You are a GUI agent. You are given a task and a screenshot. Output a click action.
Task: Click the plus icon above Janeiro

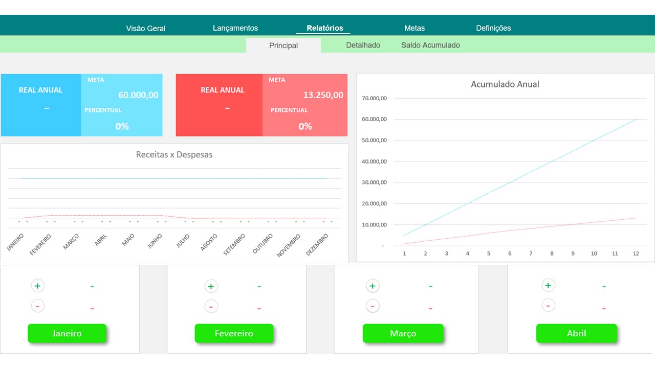coord(37,286)
